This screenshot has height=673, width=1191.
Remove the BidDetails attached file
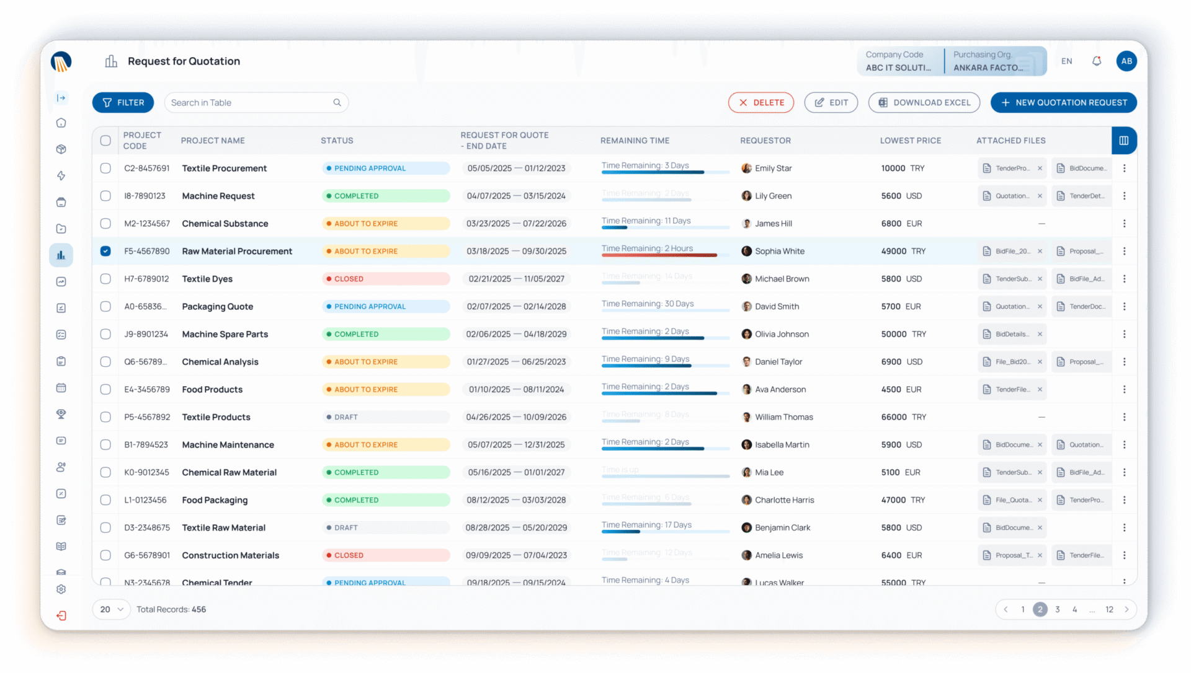pos(1040,334)
